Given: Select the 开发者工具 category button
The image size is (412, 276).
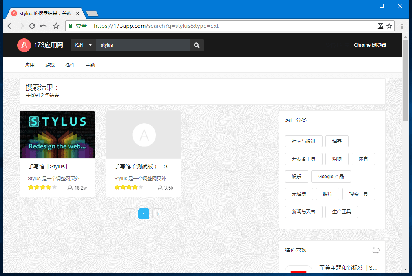Looking at the screenshot, I should (x=303, y=159).
